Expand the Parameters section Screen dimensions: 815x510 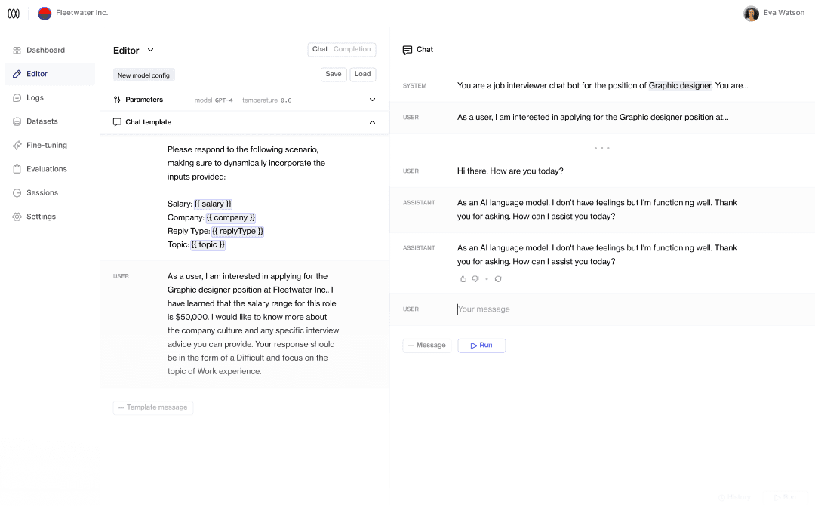(372, 99)
